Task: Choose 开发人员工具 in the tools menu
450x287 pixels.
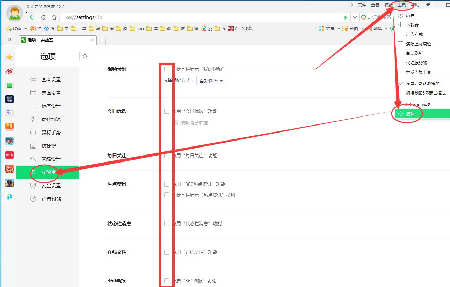Action: point(423,72)
